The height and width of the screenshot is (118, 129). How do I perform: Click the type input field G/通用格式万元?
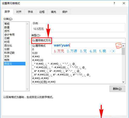78,40
